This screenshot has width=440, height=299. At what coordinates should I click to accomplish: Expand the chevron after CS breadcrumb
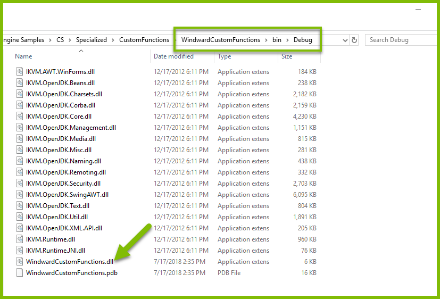pos(70,40)
